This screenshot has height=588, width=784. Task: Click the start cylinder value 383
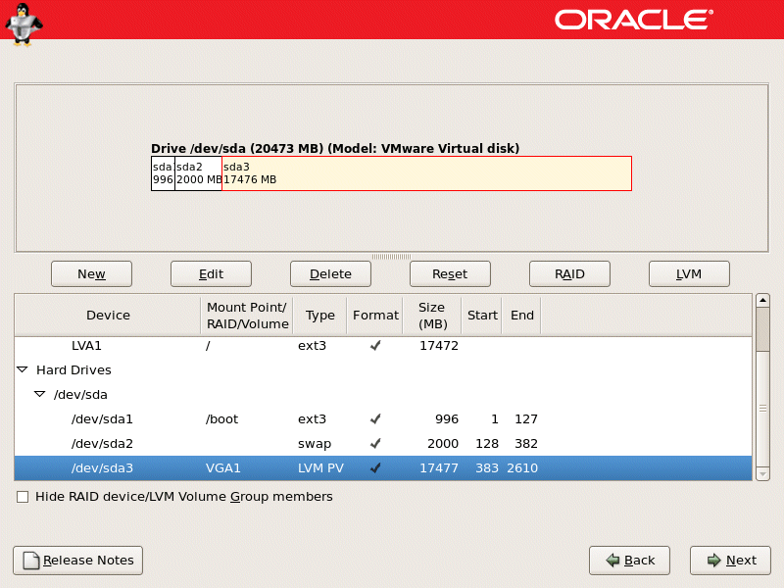click(487, 468)
